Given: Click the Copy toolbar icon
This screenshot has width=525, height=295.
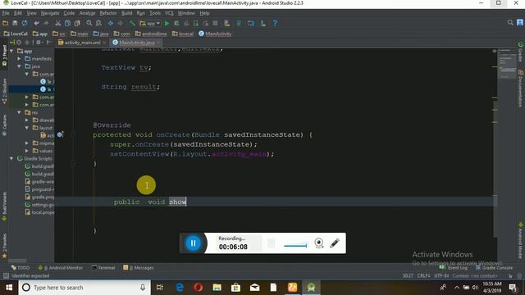Looking at the screenshot, I should pyautogui.click(x=67, y=23).
